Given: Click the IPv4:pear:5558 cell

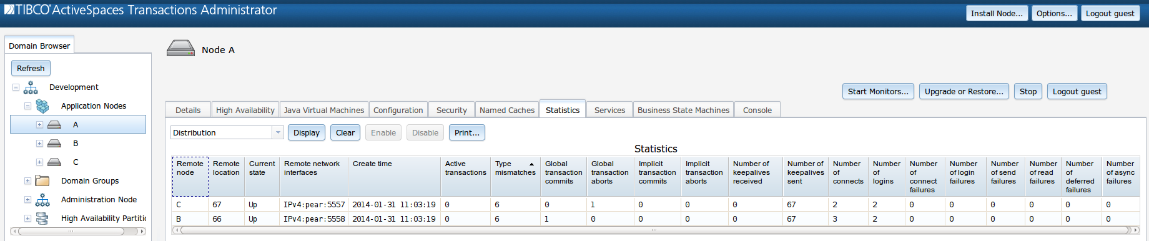Looking at the screenshot, I should pos(314,219).
